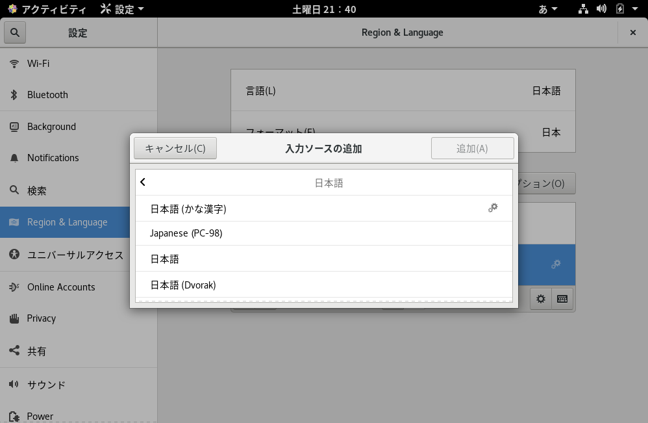Screen dimensions: 648x423
Task: Choose plain 日本語 keyboard layout row
Action: point(324,259)
